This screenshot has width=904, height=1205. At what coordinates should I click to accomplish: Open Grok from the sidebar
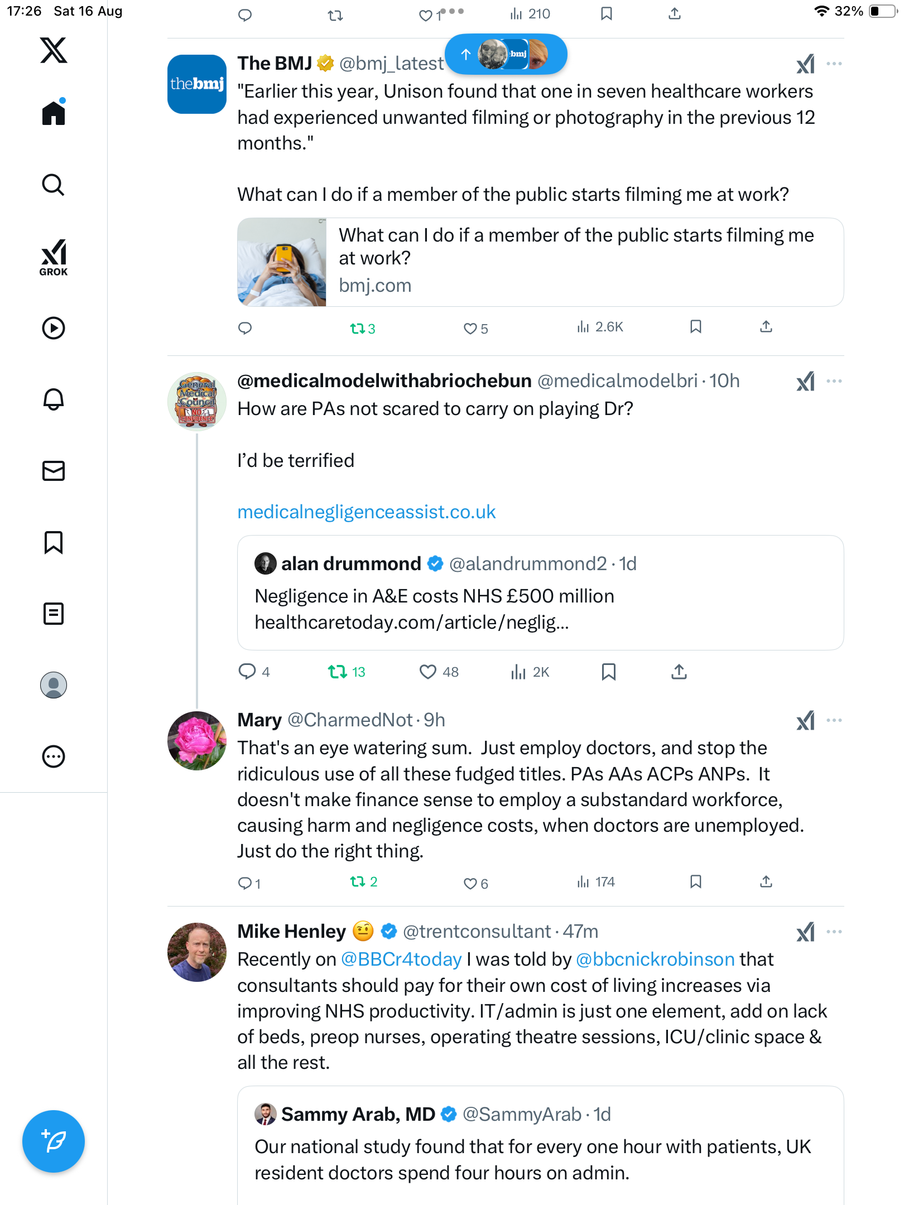(x=54, y=257)
